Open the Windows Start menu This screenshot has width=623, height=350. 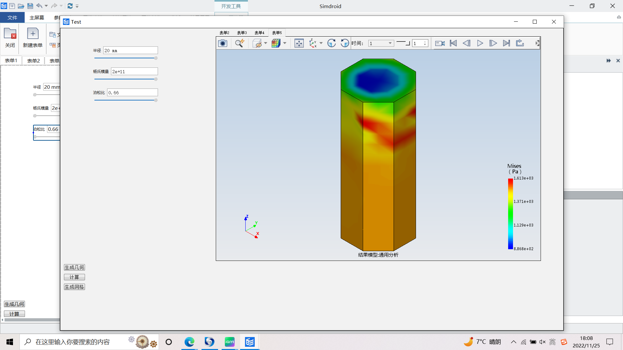tap(10, 342)
